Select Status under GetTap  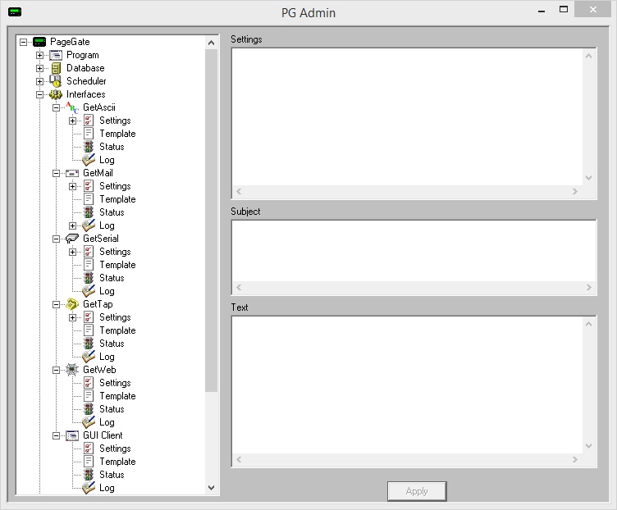pyautogui.click(x=112, y=344)
